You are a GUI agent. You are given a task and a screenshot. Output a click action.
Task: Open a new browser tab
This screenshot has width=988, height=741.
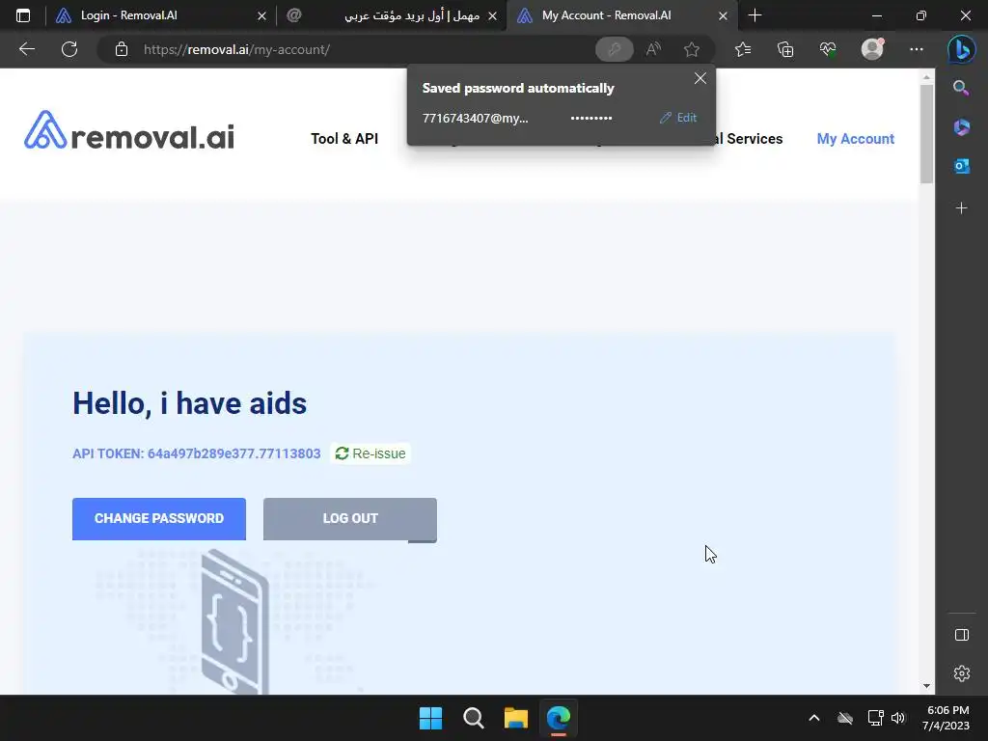point(755,15)
